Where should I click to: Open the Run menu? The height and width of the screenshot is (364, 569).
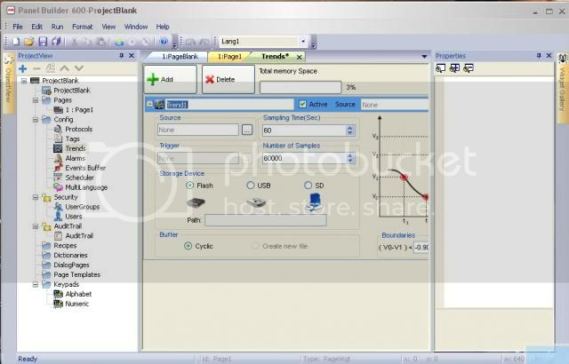(x=57, y=27)
